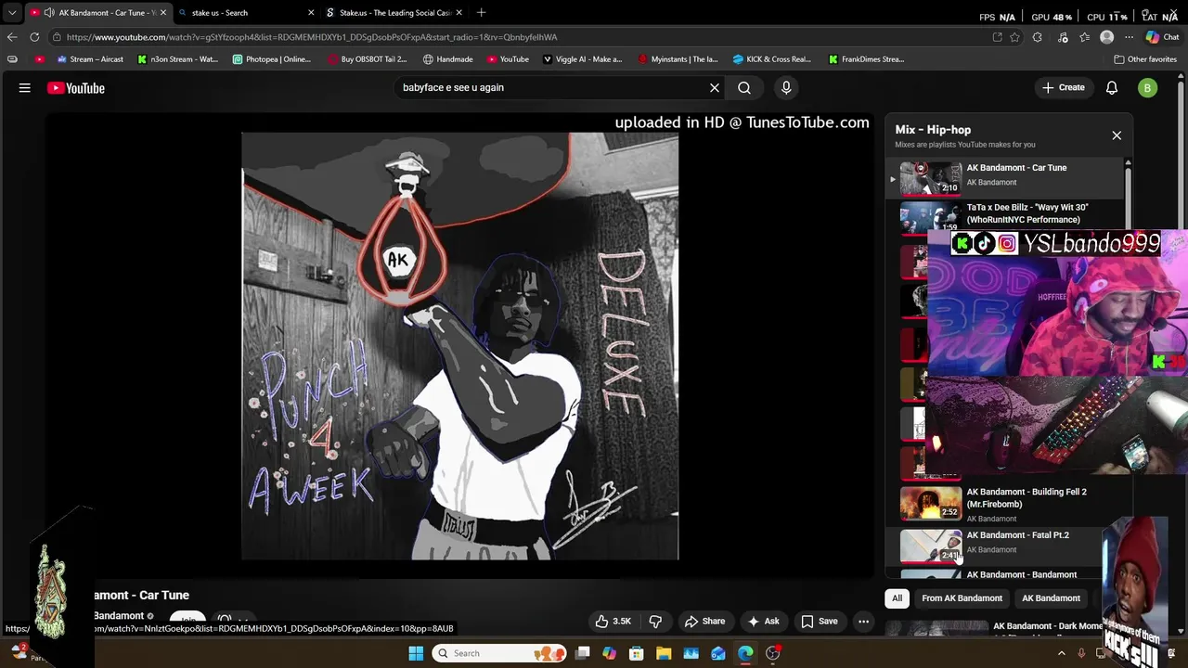Open a new browser tab
The height and width of the screenshot is (668, 1188).
[481, 13]
